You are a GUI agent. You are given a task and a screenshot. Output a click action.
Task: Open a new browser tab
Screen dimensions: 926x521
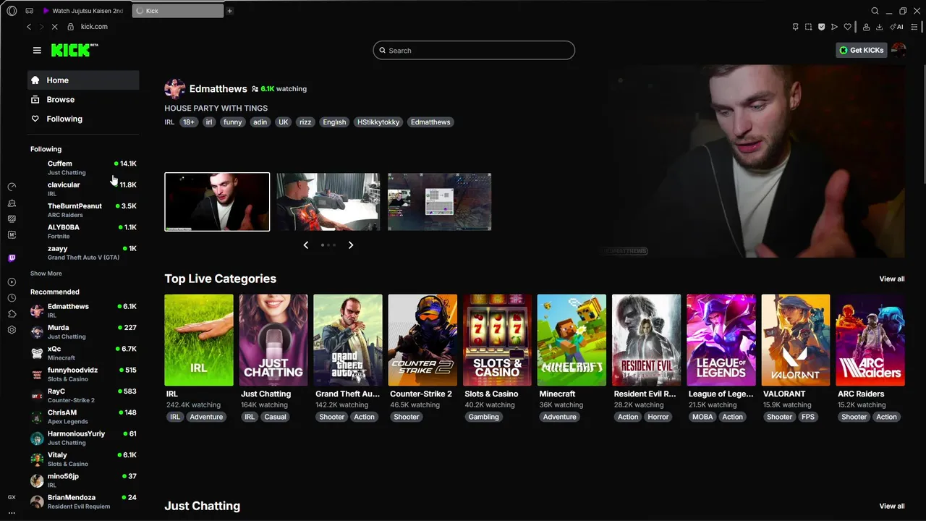[229, 11]
